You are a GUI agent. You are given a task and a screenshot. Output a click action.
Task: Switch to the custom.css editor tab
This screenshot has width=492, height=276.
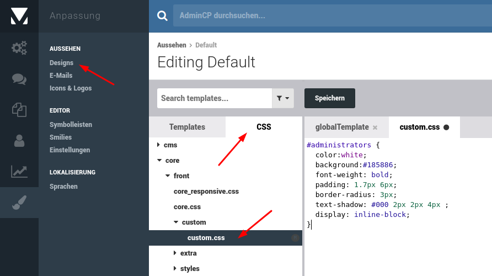[x=419, y=127]
